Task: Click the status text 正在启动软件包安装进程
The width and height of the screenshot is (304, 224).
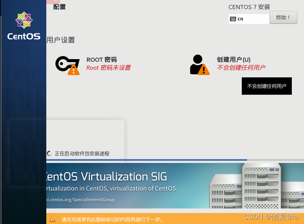Action: [82, 154]
